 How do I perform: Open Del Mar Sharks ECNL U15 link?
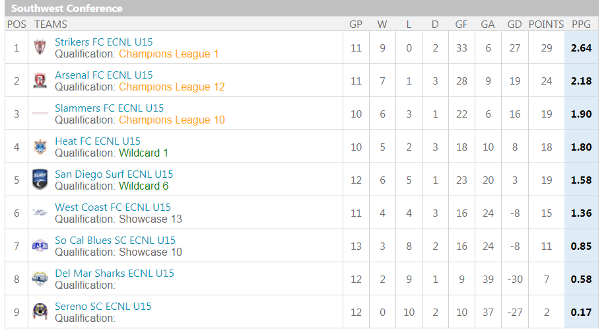(x=114, y=274)
